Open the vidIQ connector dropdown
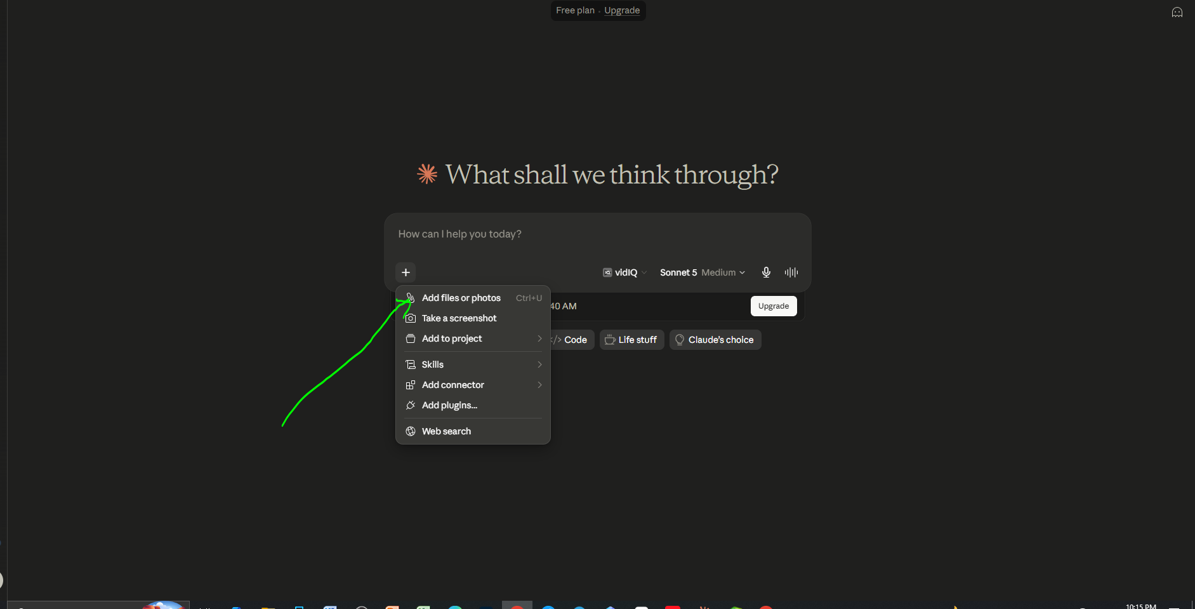1195x609 pixels. (x=624, y=272)
